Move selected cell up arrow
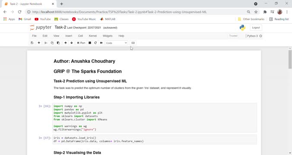The width and height of the screenshot is (292, 155). (66, 43)
